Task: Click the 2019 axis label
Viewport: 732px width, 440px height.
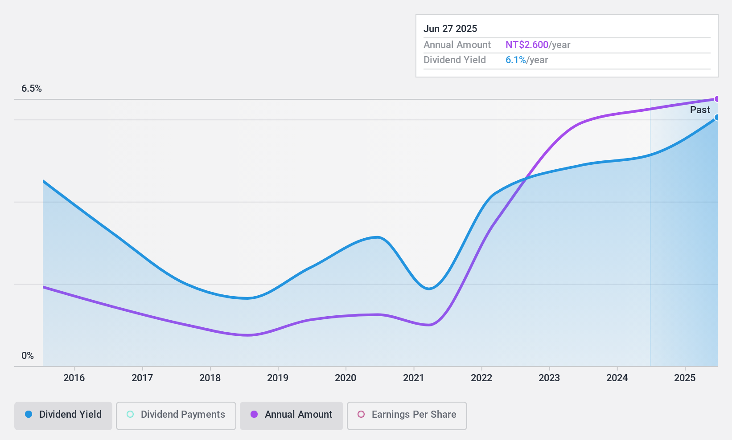Action: click(x=278, y=378)
